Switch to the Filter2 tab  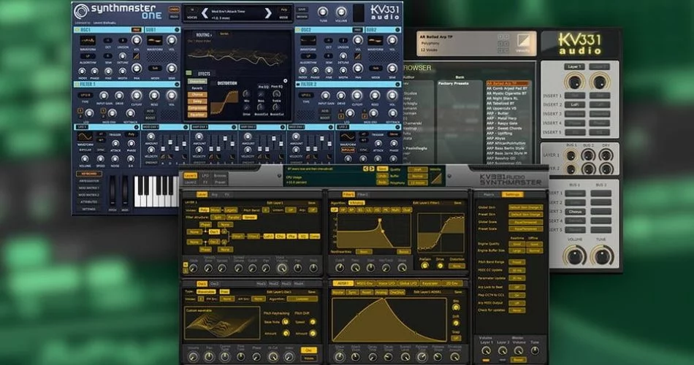point(362,195)
